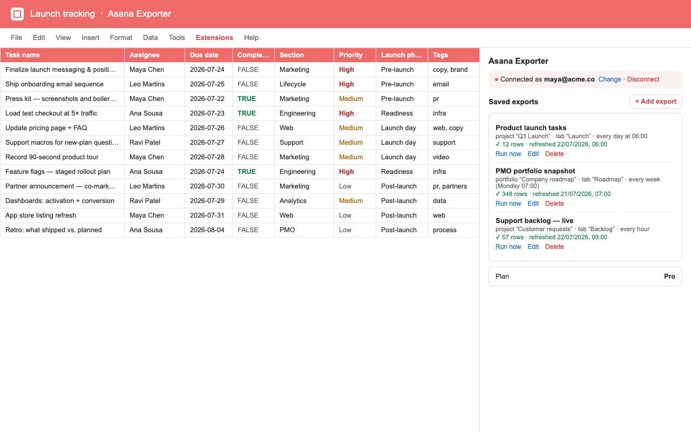This screenshot has height=432, width=691.
Task: Open the Data menu
Action: 150,38
